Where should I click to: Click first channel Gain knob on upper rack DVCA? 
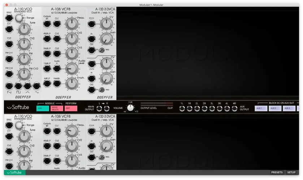click(x=106, y=39)
